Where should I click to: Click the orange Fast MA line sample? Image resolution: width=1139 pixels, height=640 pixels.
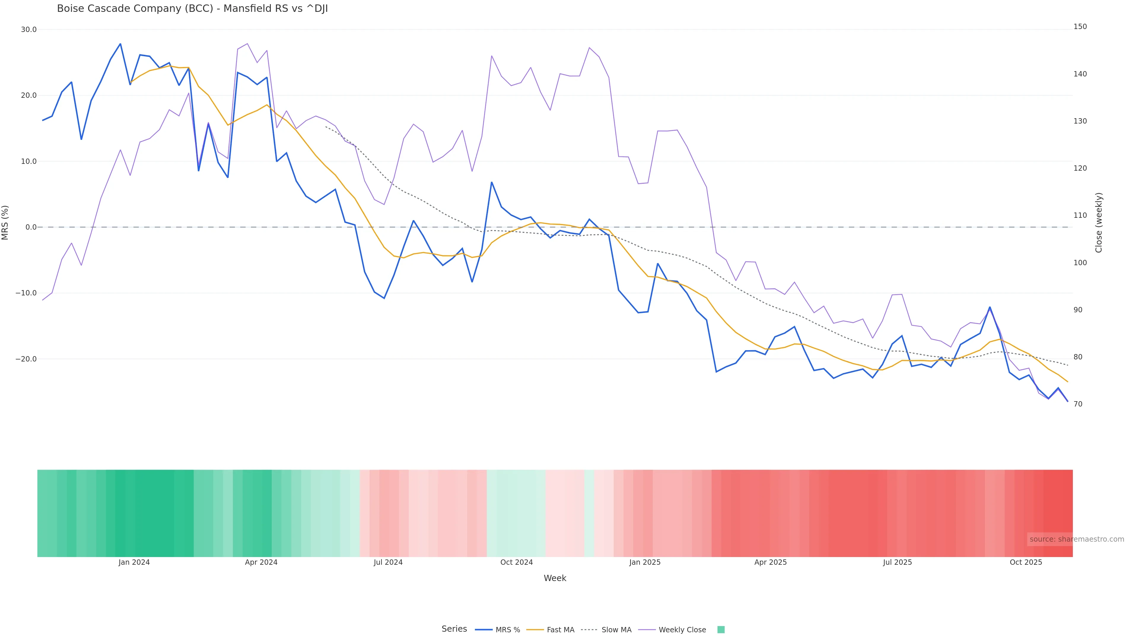pyautogui.click(x=535, y=629)
